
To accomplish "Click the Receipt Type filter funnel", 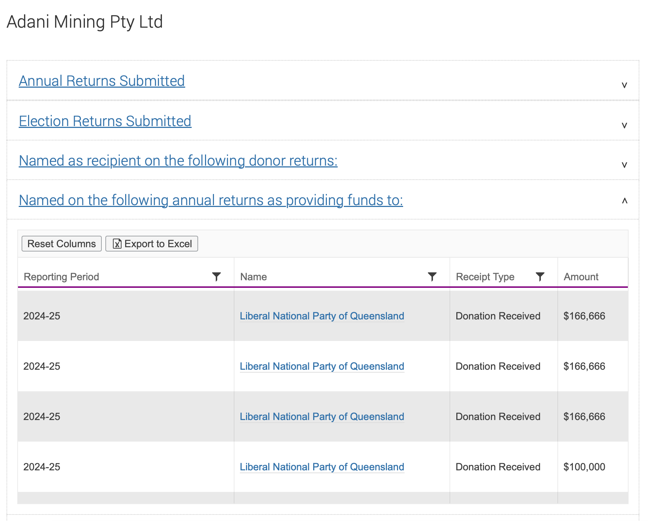I will [540, 277].
